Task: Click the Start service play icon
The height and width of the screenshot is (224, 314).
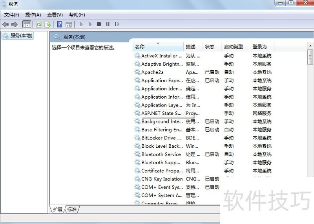Action: click(x=81, y=24)
